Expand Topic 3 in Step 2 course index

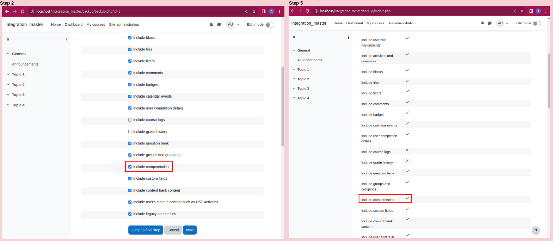[x=8, y=95]
